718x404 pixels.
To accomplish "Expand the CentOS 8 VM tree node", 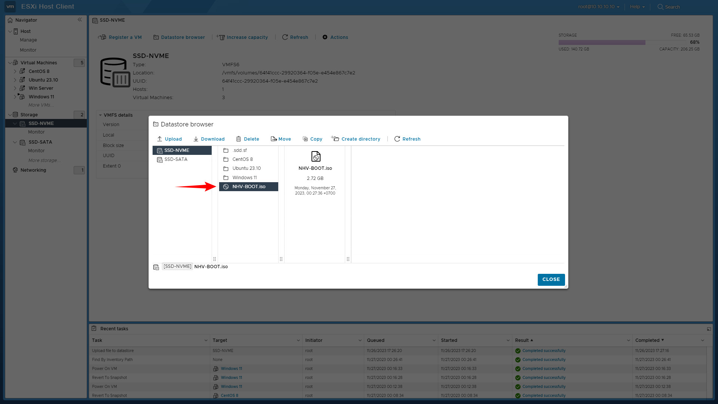I will (x=15, y=71).
